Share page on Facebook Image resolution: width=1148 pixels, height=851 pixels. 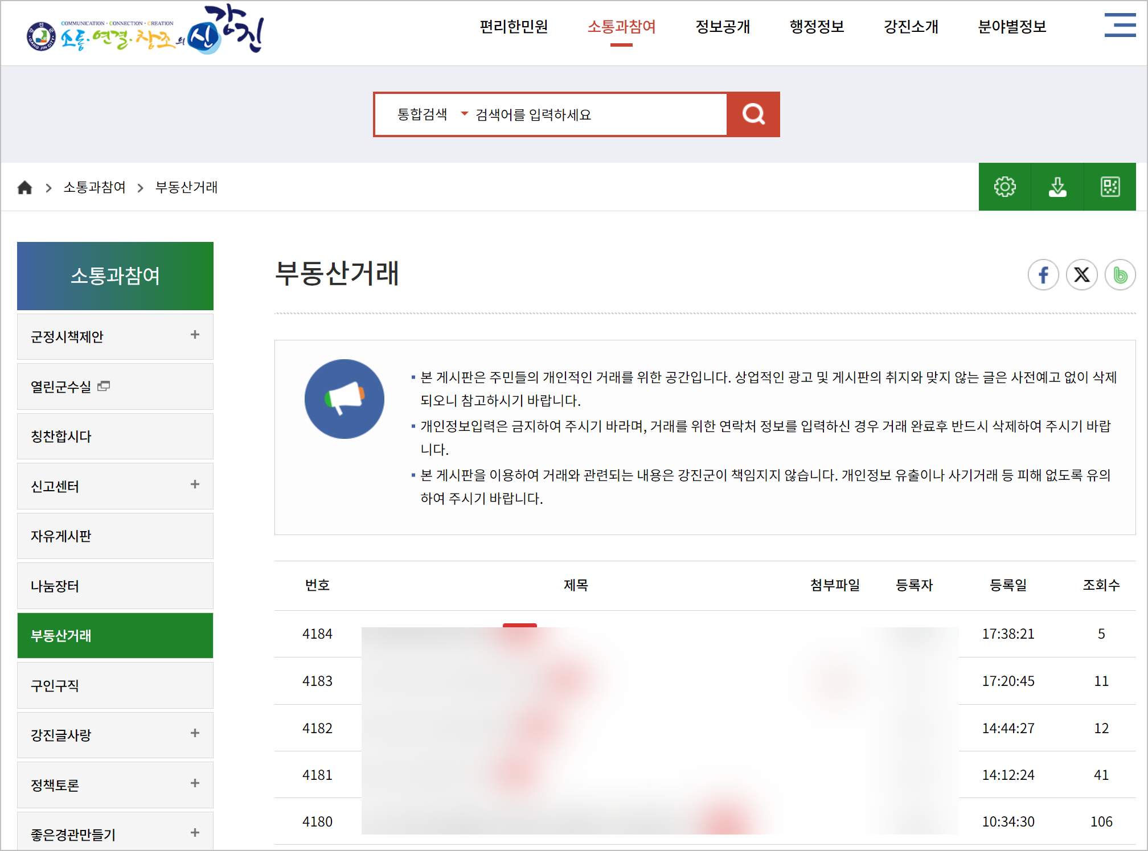(x=1043, y=275)
